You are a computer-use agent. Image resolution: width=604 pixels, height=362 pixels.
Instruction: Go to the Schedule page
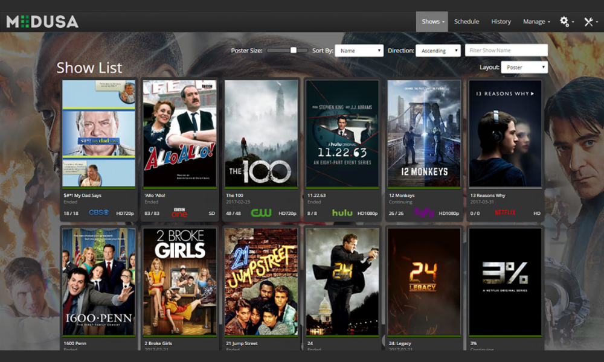(x=466, y=22)
